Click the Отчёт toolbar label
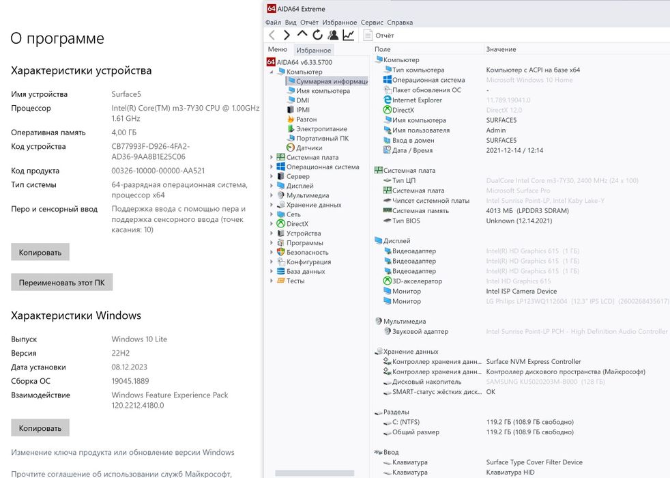 (x=385, y=36)
